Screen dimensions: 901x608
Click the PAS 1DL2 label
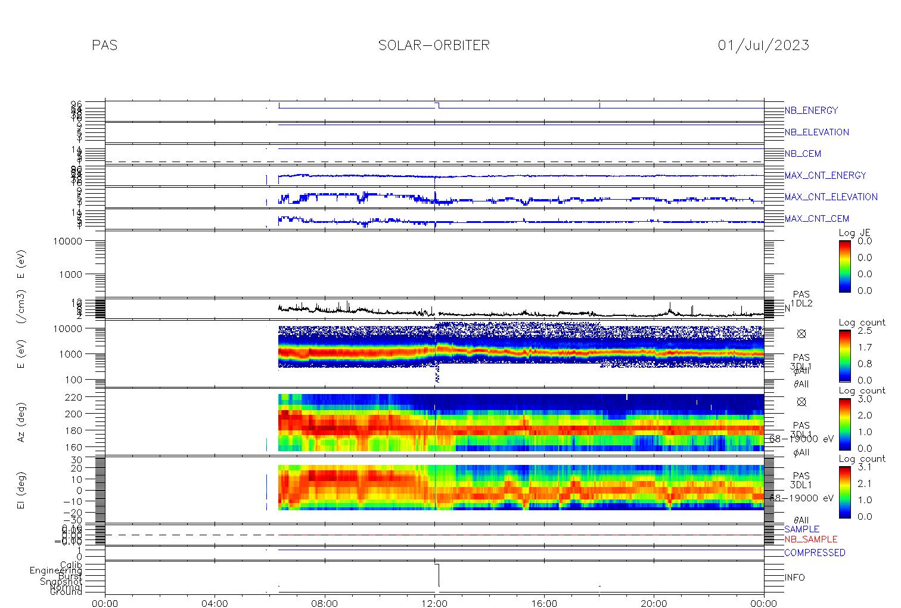(x=801, y=299)
